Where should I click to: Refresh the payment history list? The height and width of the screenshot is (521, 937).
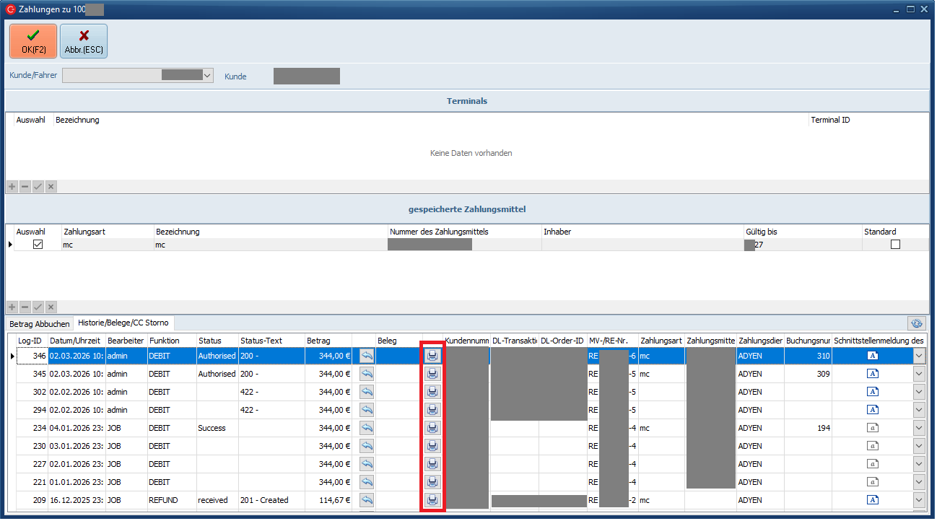click(917, 324)
